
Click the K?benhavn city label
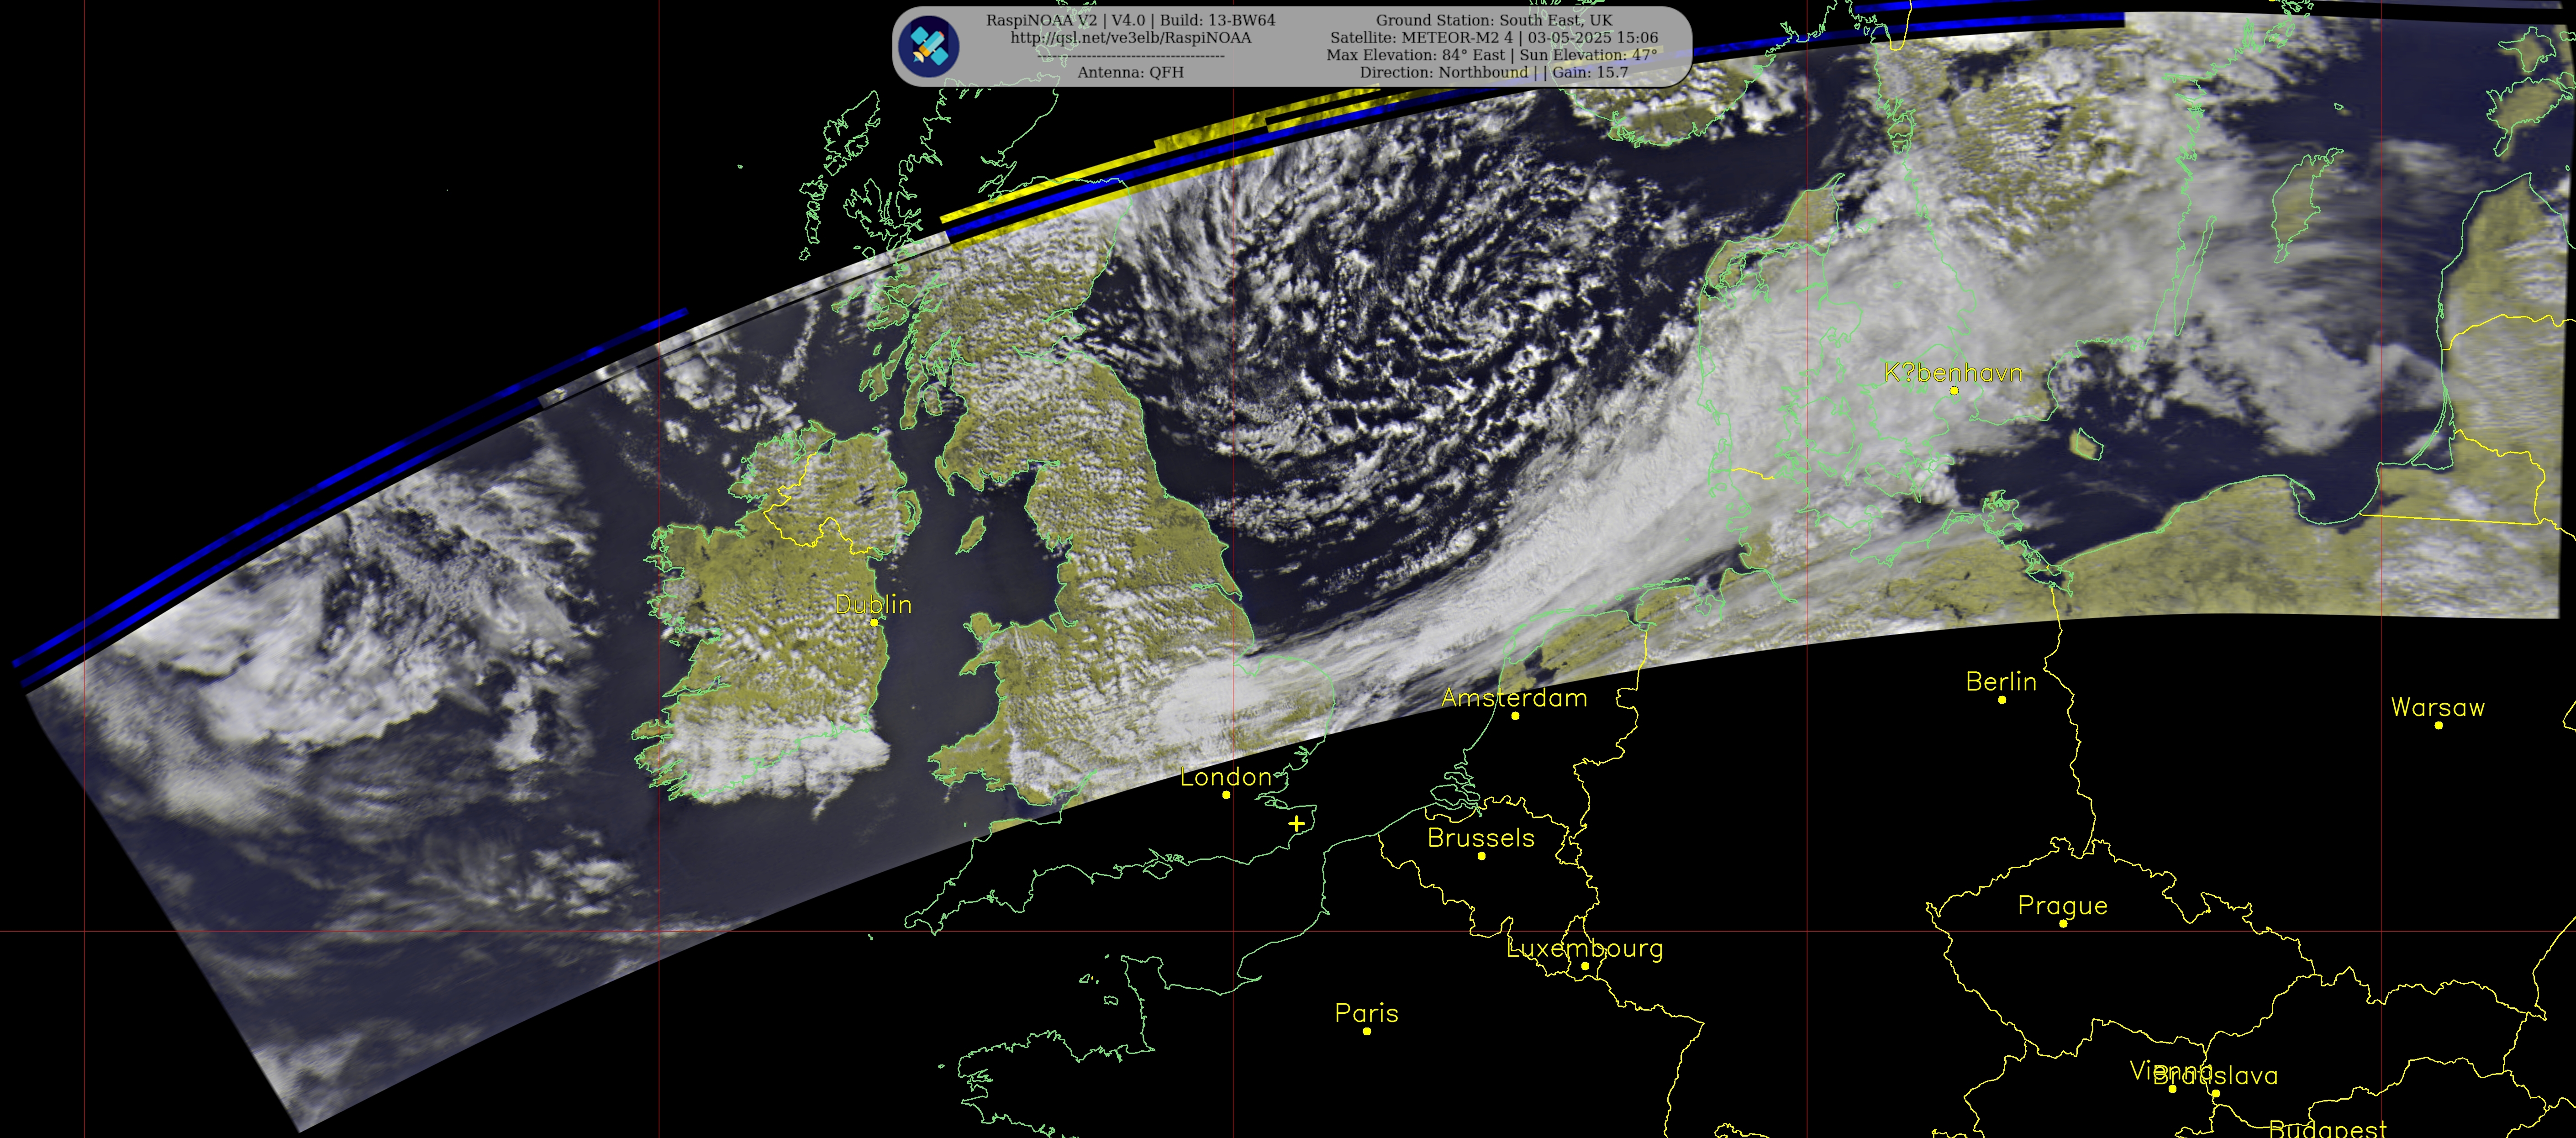coord(1953,373)
